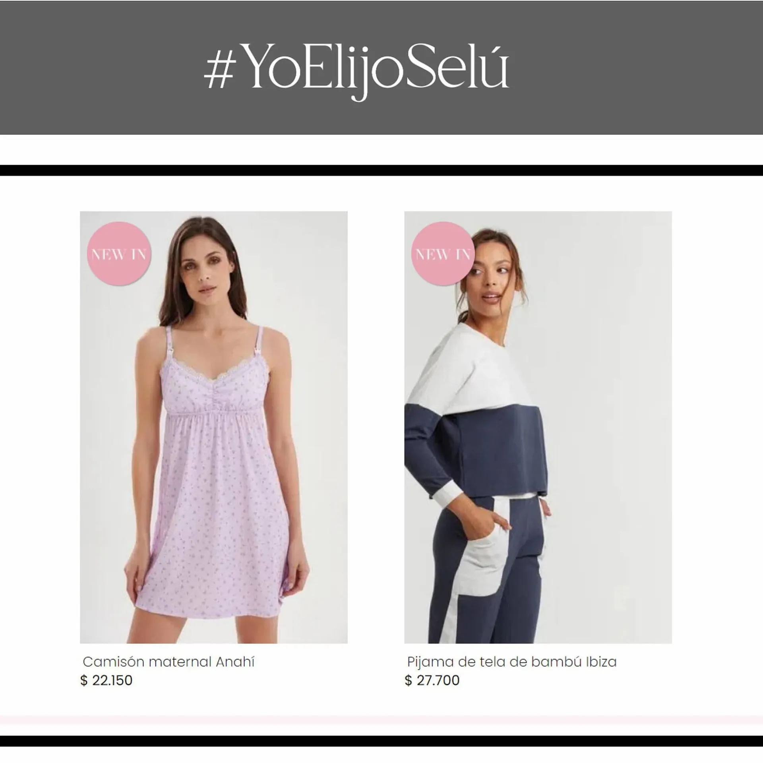Click the $ 27.700 price
This screenshot has height=763, width=763.
[x=432, y=680]
